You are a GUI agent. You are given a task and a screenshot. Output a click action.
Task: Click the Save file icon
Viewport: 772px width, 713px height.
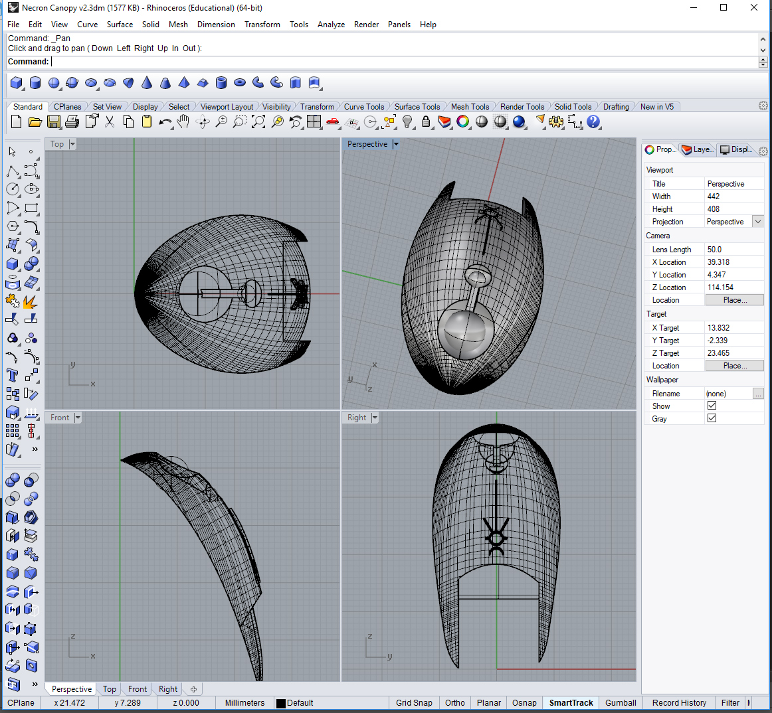[x=54, y=121]
